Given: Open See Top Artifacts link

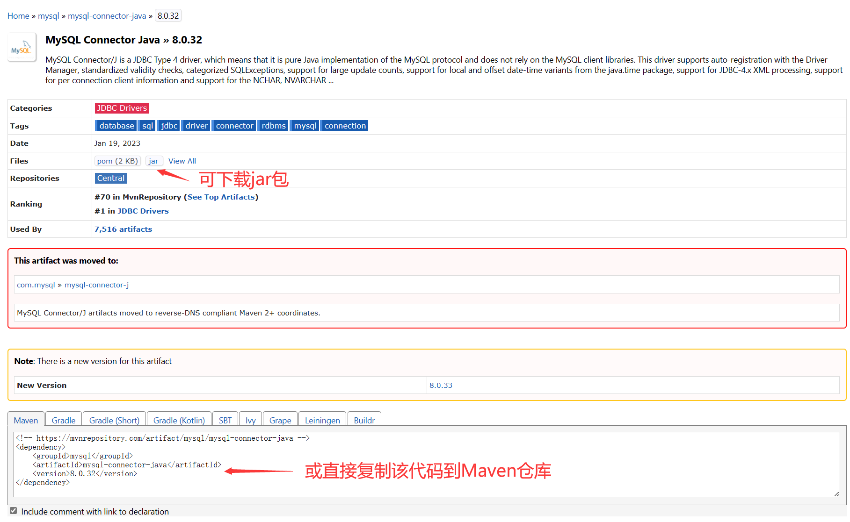Looking at the screenshot, I should (x=221, y=197).
